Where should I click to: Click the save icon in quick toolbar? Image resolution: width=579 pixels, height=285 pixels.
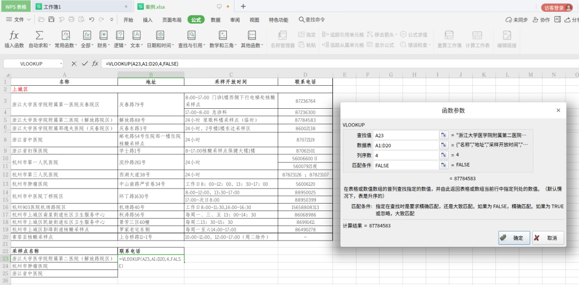tap(51, 20)
